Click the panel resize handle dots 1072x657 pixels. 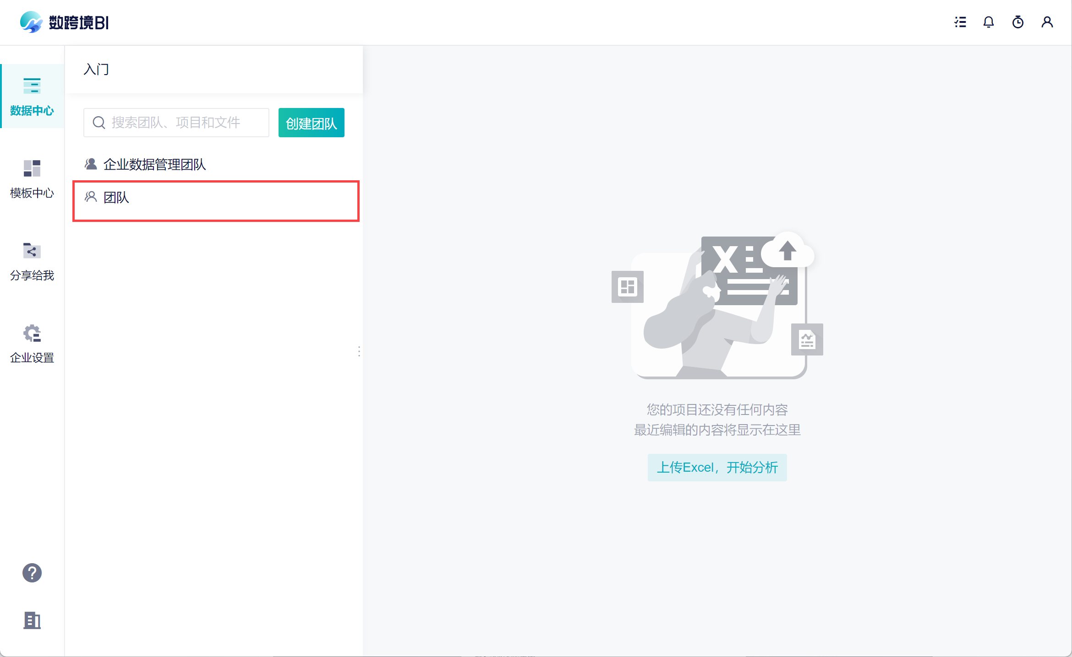click(x=359, y=351)
